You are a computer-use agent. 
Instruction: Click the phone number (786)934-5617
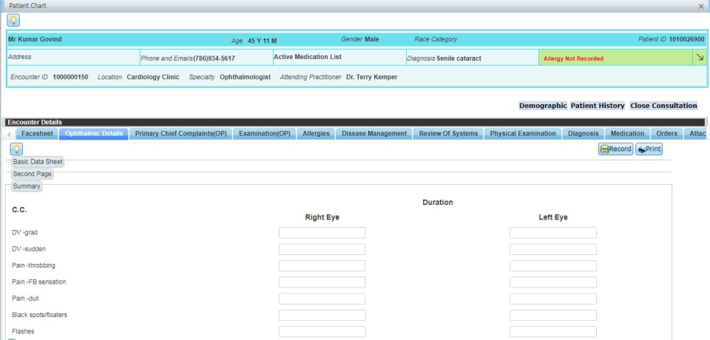coord(214,58)
